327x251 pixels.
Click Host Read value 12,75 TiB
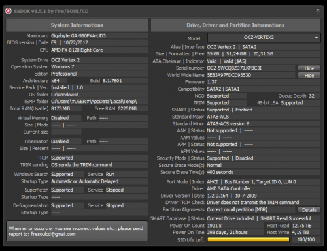coord(302,226)
